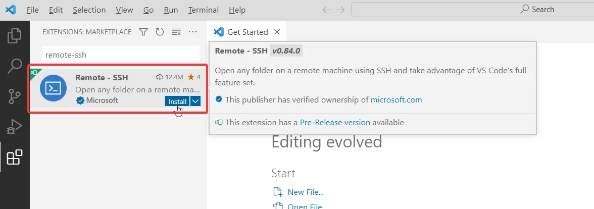This screenshot has height=209, width=594.
Task: Open the install options dropdown arrow
Action: pyautogui.click(x=195, y=101)
